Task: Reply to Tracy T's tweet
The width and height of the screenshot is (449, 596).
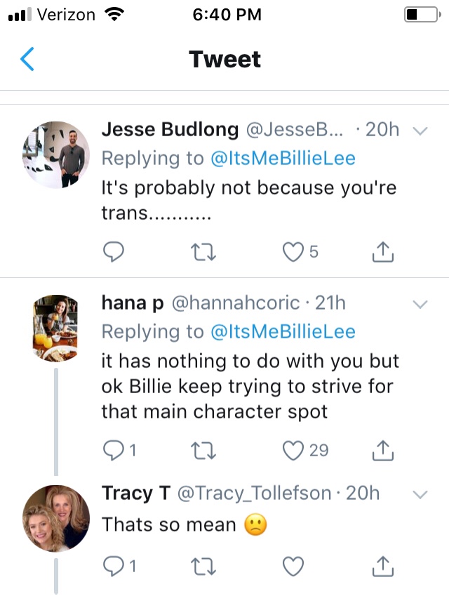Action: 114,565
